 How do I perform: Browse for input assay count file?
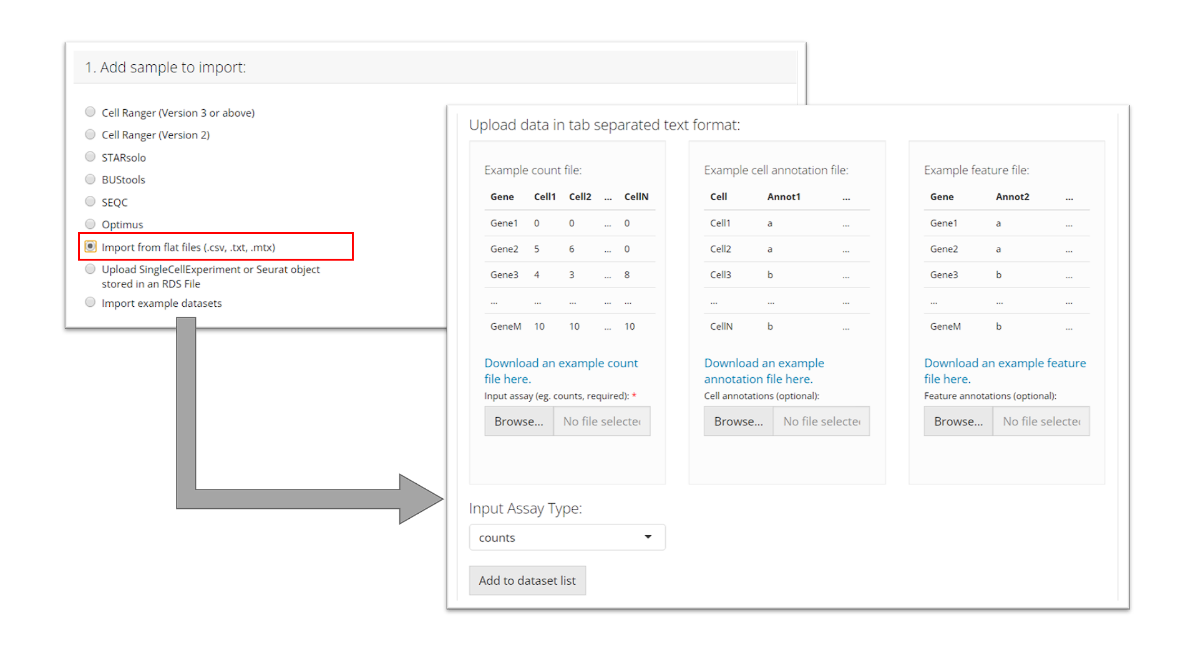point(519,422)
